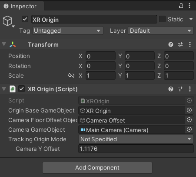
Task: Collapse the Transform component foldout
Action: (4, 44)
